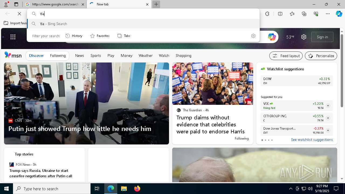Open the page settings gear icon
345x194 pixels.
point(304,37)
